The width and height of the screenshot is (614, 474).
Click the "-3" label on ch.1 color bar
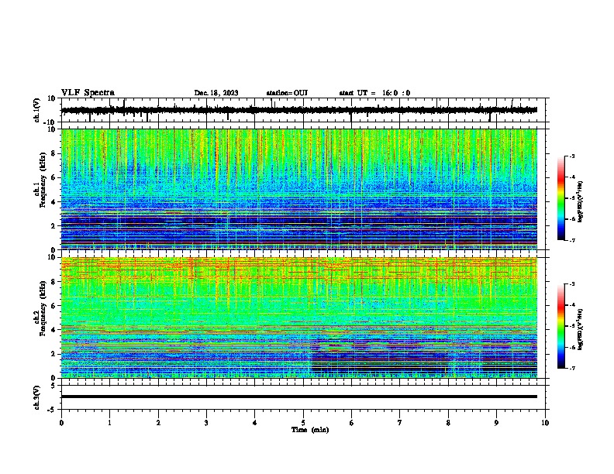[572, 156]
